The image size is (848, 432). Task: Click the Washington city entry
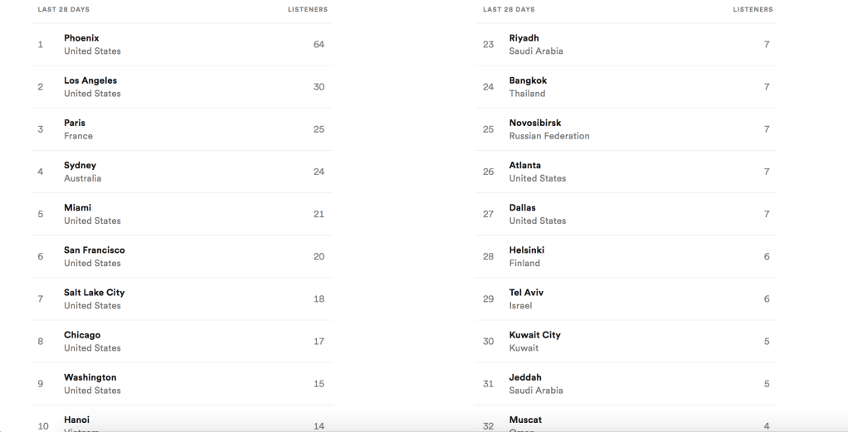[181, 383]
